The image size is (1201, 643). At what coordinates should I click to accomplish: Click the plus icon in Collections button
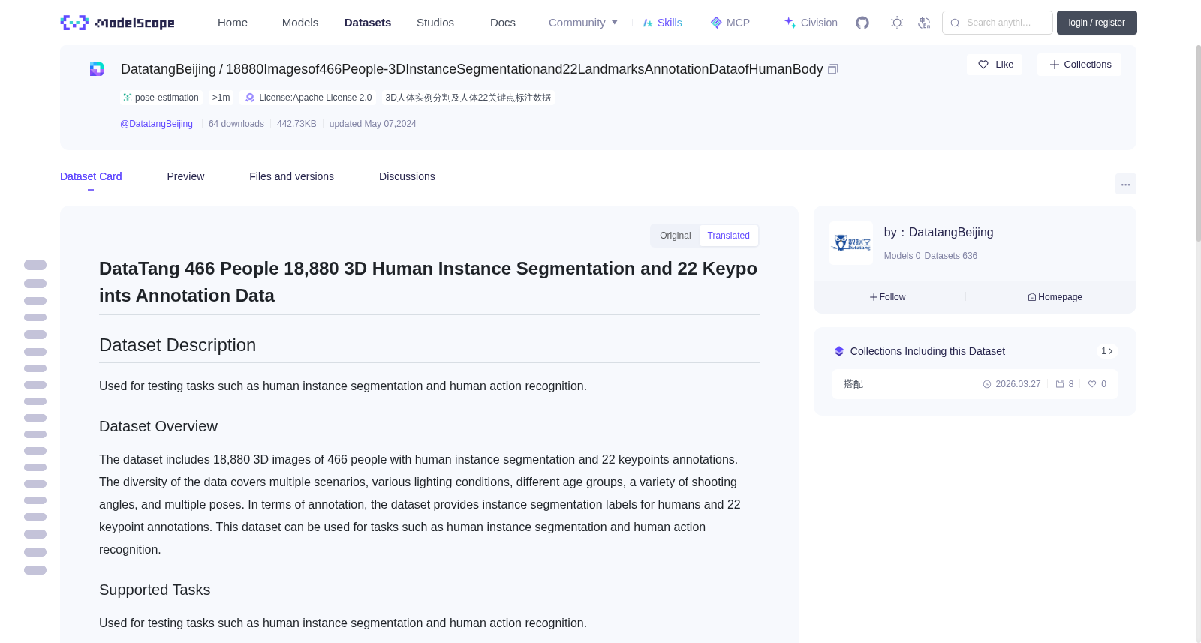click(x=1055, y=65)
